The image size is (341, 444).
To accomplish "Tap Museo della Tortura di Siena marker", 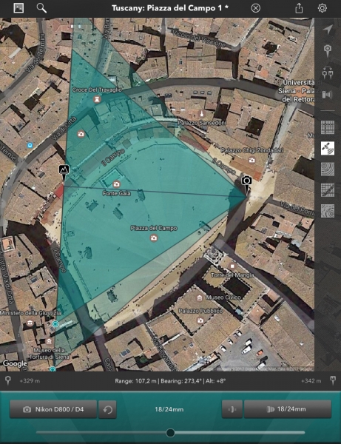I will click(x=49, y=341).
